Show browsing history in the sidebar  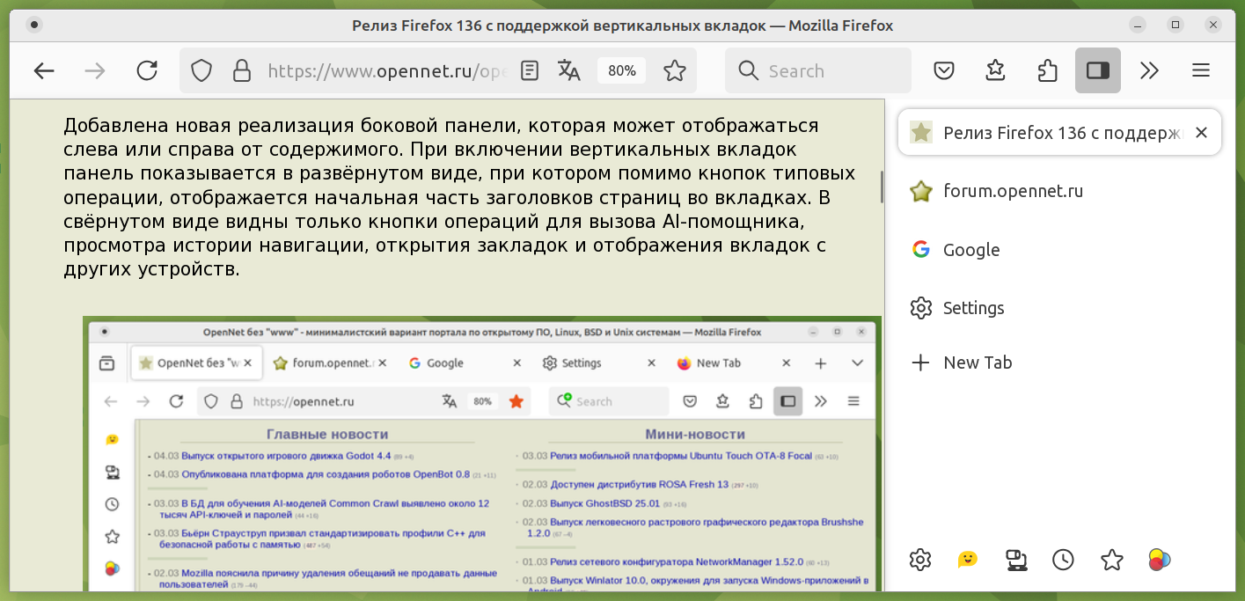(x=1063, y=560)
